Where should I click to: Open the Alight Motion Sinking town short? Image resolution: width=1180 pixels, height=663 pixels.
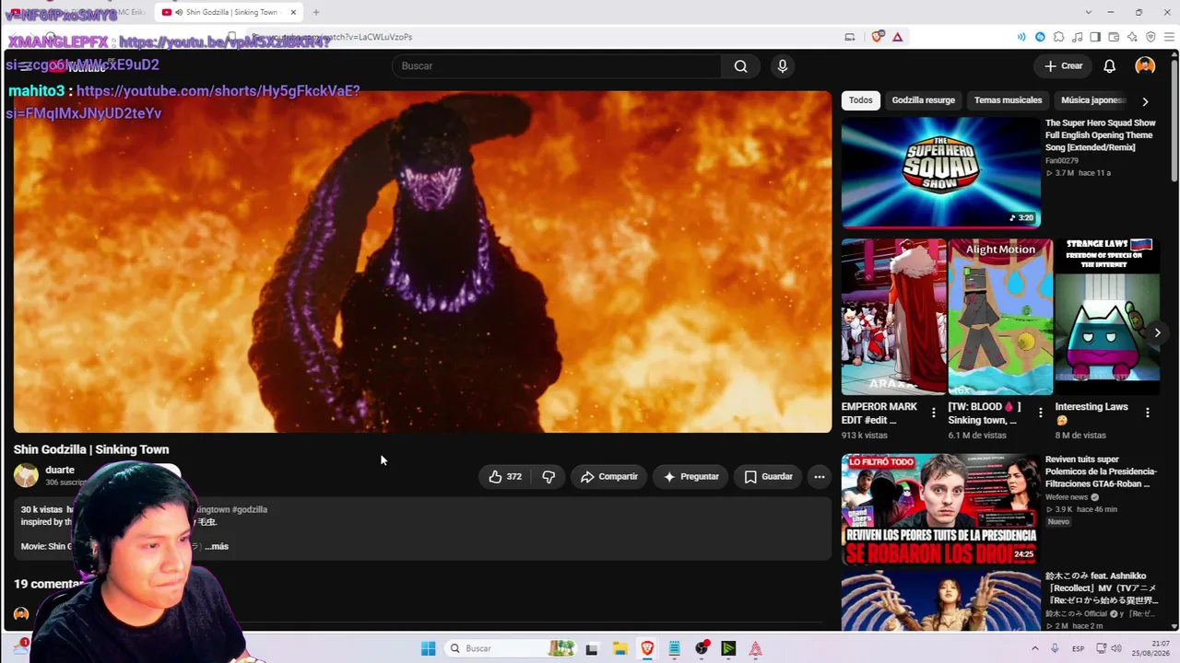click(1000, 317)
